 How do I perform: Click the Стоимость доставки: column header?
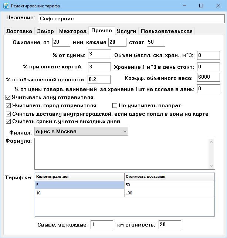point(169,177)
